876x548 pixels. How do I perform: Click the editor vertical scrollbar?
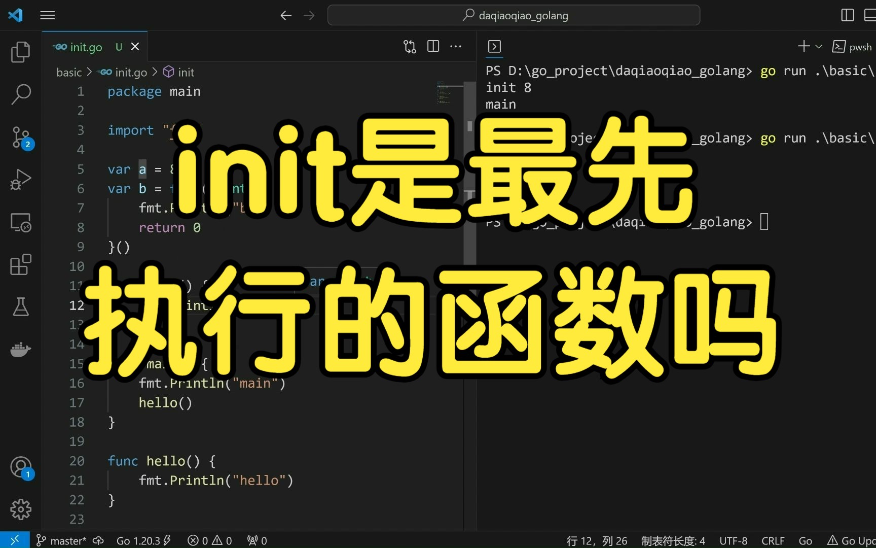470,173
